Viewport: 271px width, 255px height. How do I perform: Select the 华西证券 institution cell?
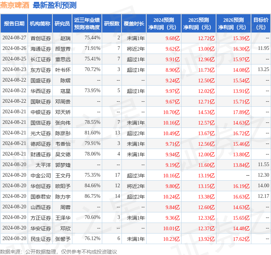[41, 91]
